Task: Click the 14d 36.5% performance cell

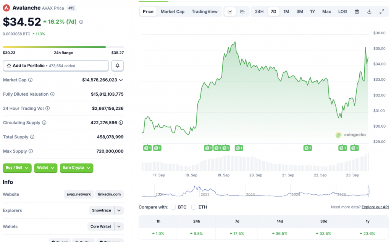Action: click(x=280, y=234)
